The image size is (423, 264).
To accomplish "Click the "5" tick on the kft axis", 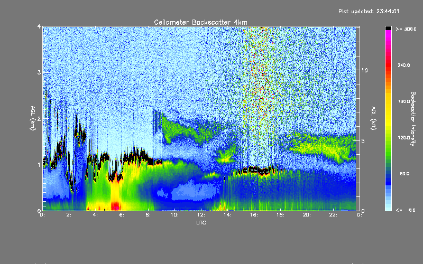I will click(363, 140).
